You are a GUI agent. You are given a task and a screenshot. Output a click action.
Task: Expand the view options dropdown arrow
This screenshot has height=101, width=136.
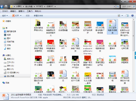coord(122,16)
